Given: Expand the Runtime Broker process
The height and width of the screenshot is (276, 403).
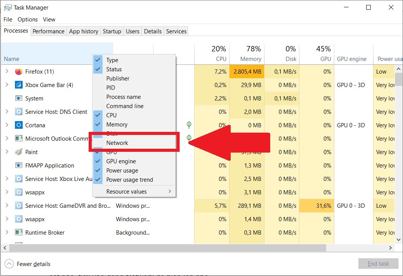Looking at the screenshot, I should click(7, 232).
